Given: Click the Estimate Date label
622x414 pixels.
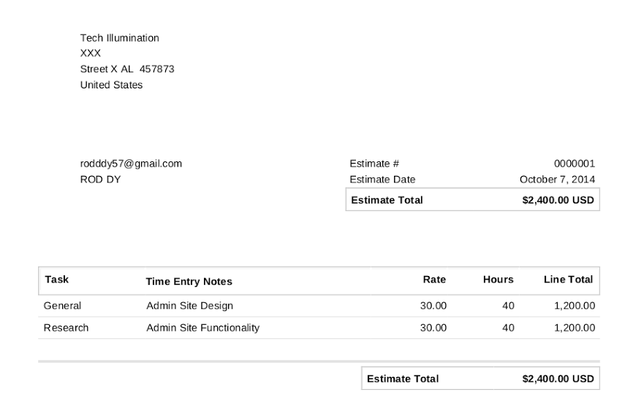Looking at the screenshot, I should coord(382,180).
